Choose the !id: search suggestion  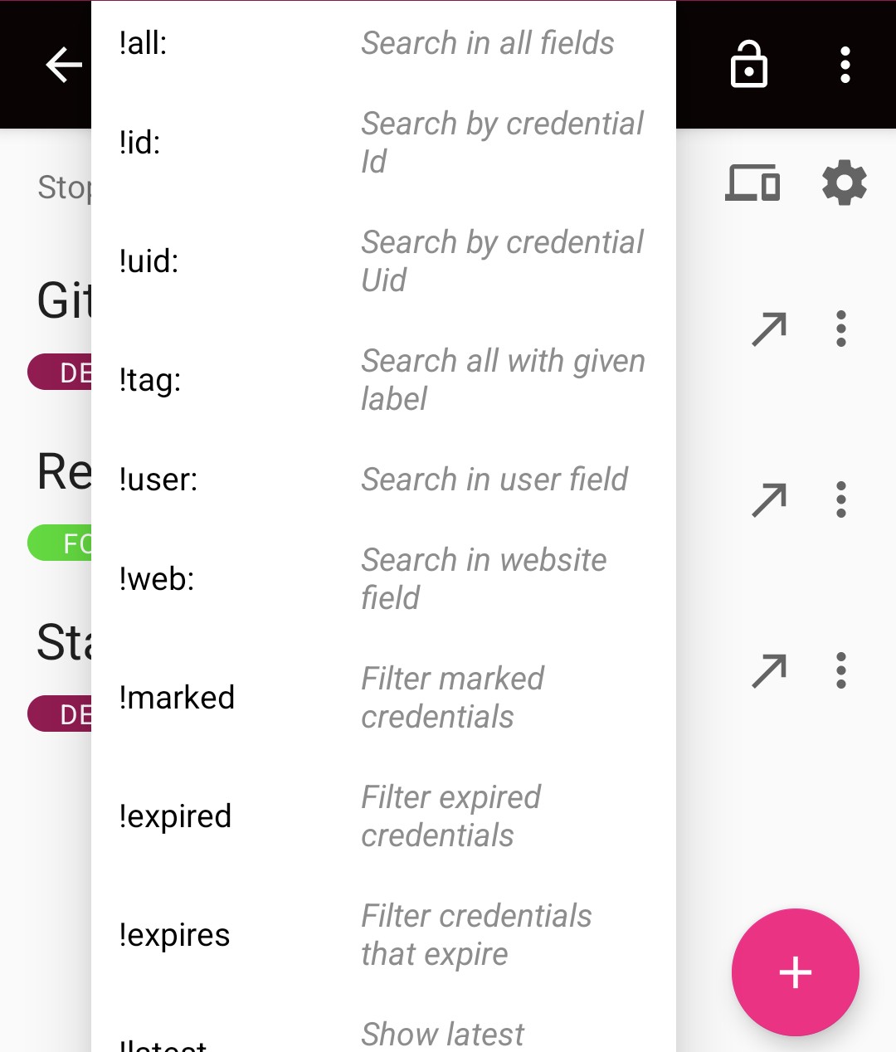pyautogui.click(x=382, y=143)
